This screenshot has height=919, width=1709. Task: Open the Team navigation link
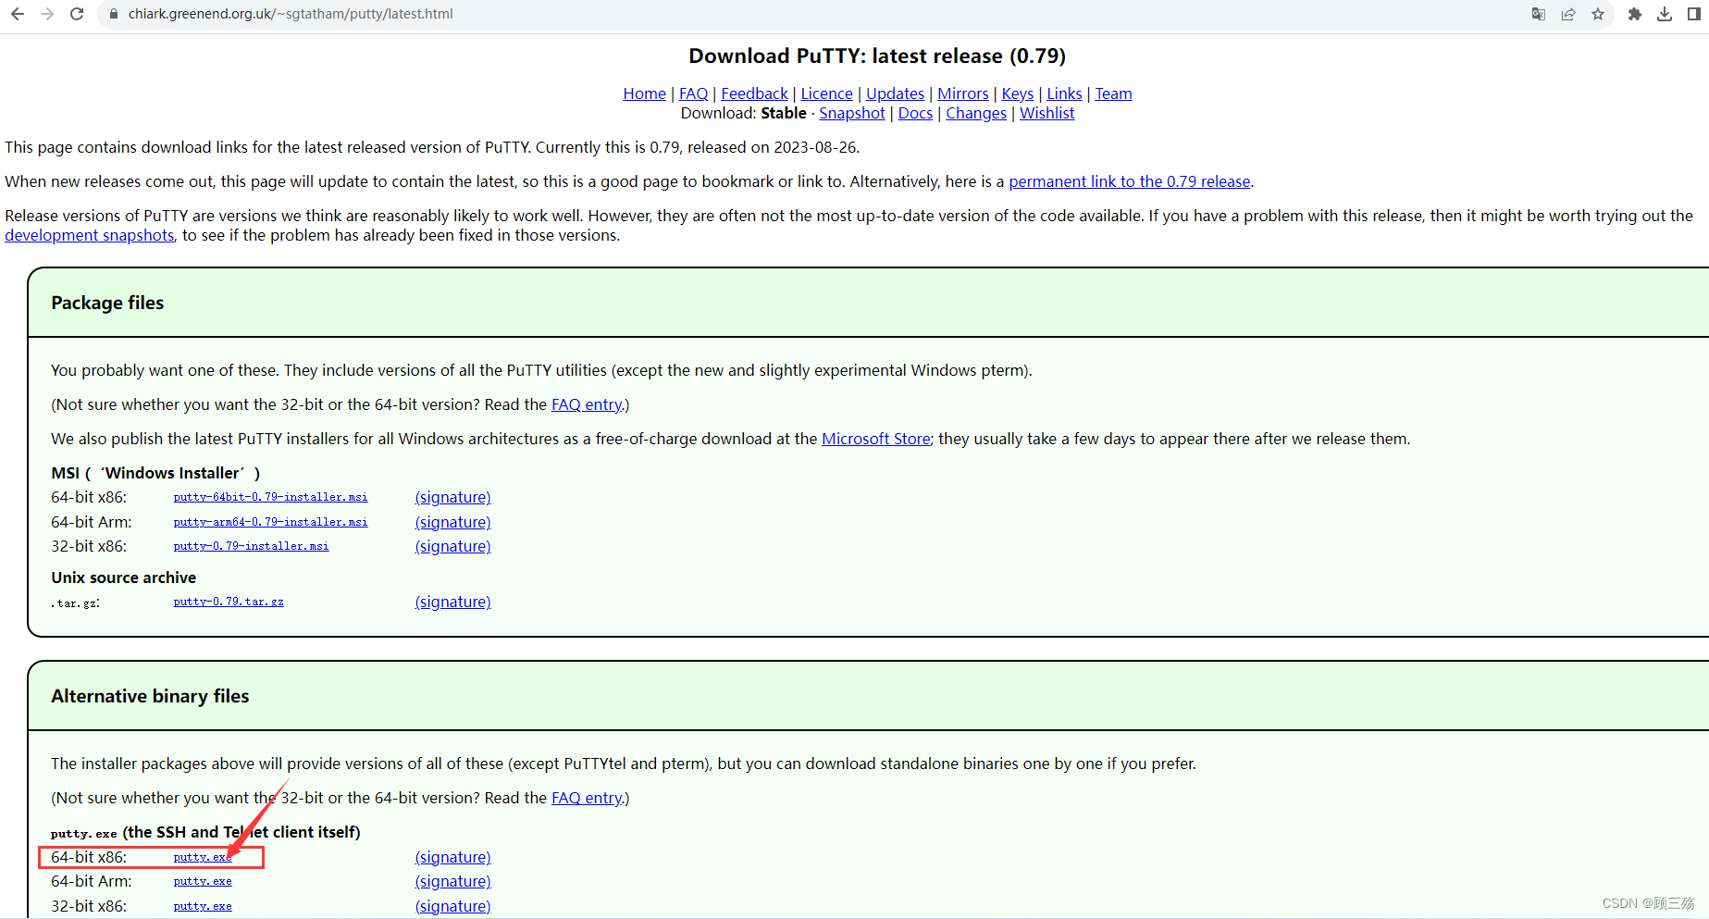pyautogui.click(x=1113, y=93)
